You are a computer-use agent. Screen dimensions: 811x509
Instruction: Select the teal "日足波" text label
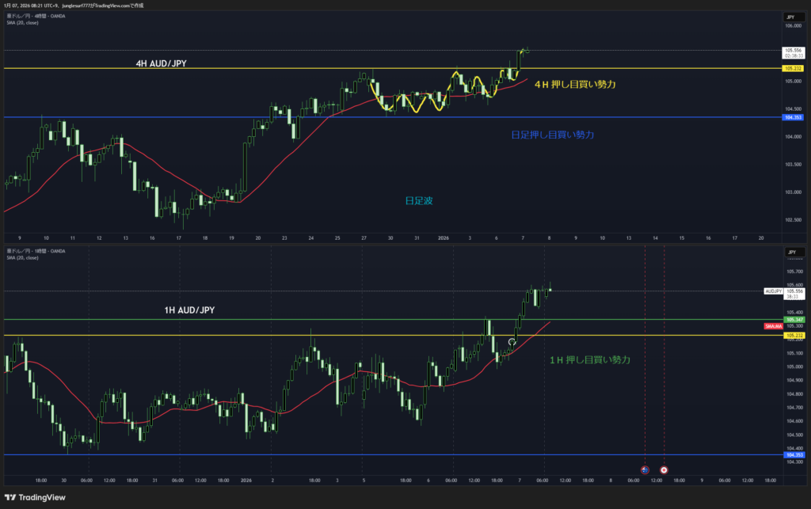pyautogui.click(x=418, y=201)
